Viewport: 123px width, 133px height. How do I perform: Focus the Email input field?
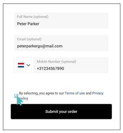(61, 43)
